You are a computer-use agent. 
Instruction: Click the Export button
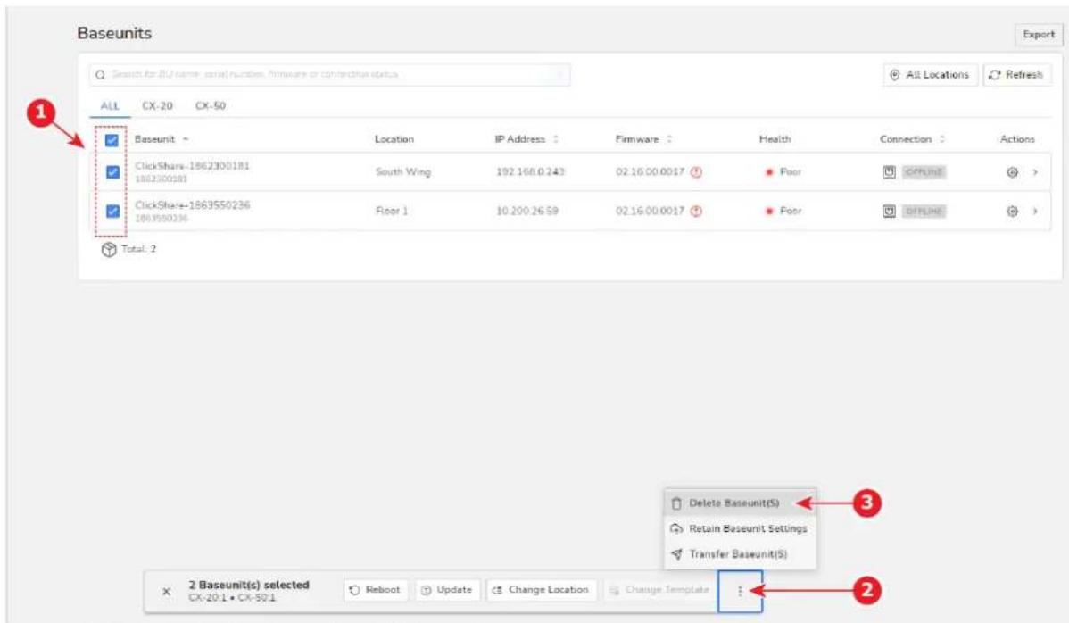coord(1039,35)
